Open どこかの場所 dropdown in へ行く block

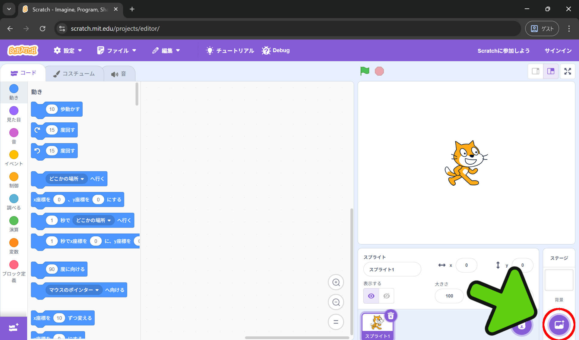[x=67, y=179]
